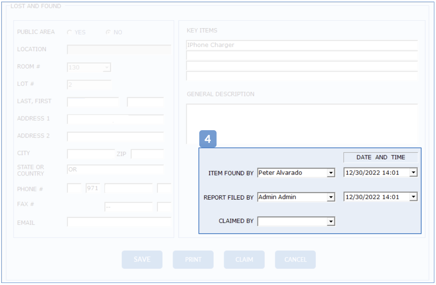
Task: Click the State or Country field
Action: [x=115, y=170]
